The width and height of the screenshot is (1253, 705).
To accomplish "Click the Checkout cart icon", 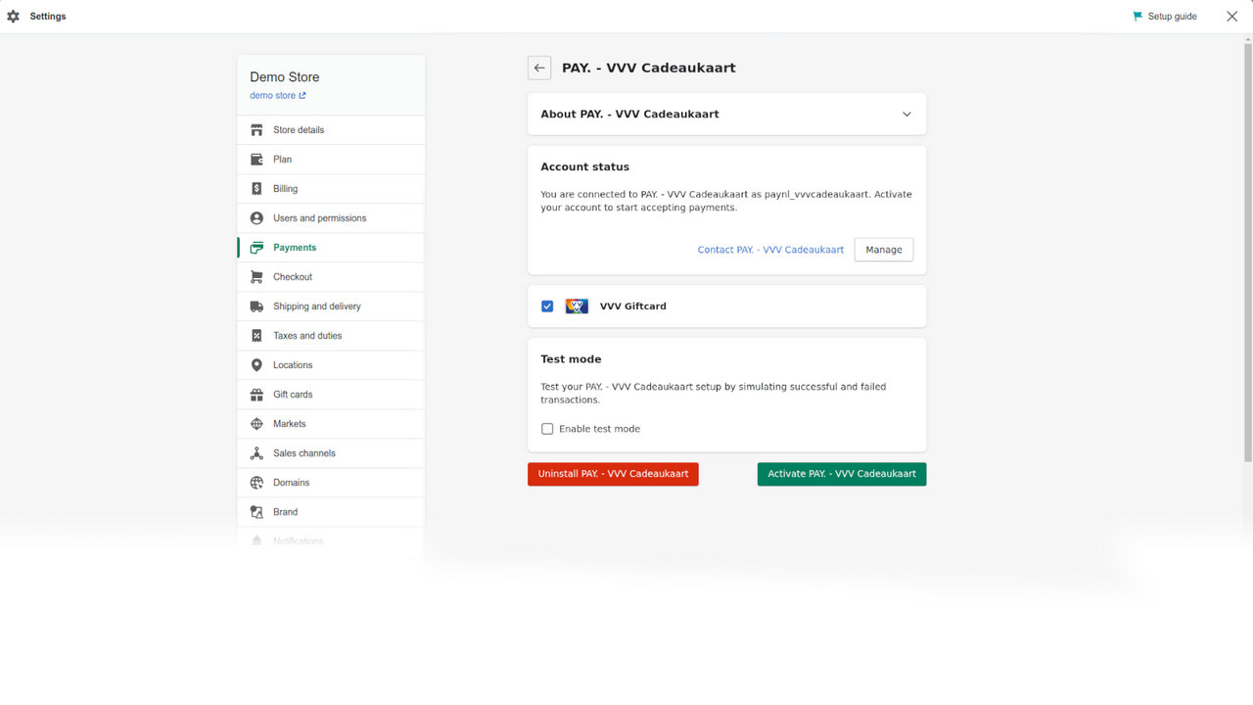I will [x=256, y=277].
